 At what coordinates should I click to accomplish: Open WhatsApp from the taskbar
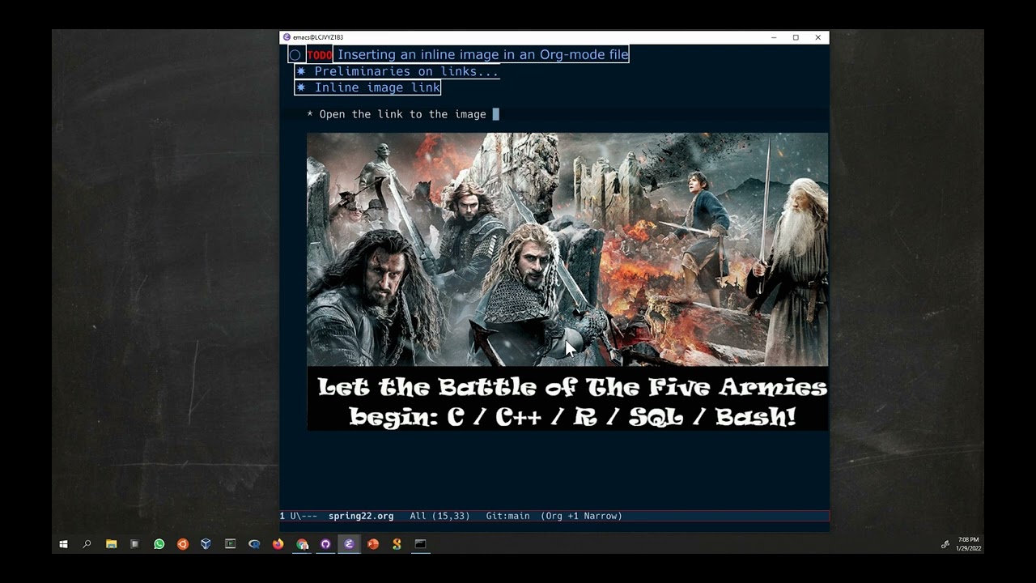(159, 544)
